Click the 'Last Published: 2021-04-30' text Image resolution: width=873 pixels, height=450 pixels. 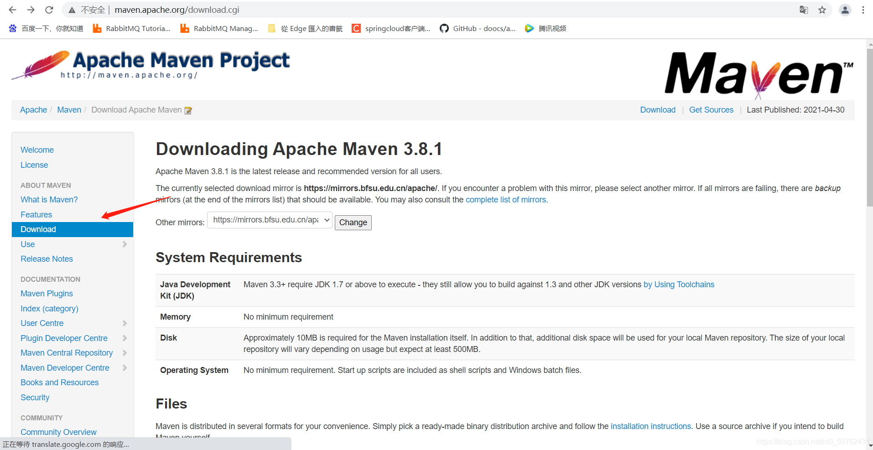point(795,110)
